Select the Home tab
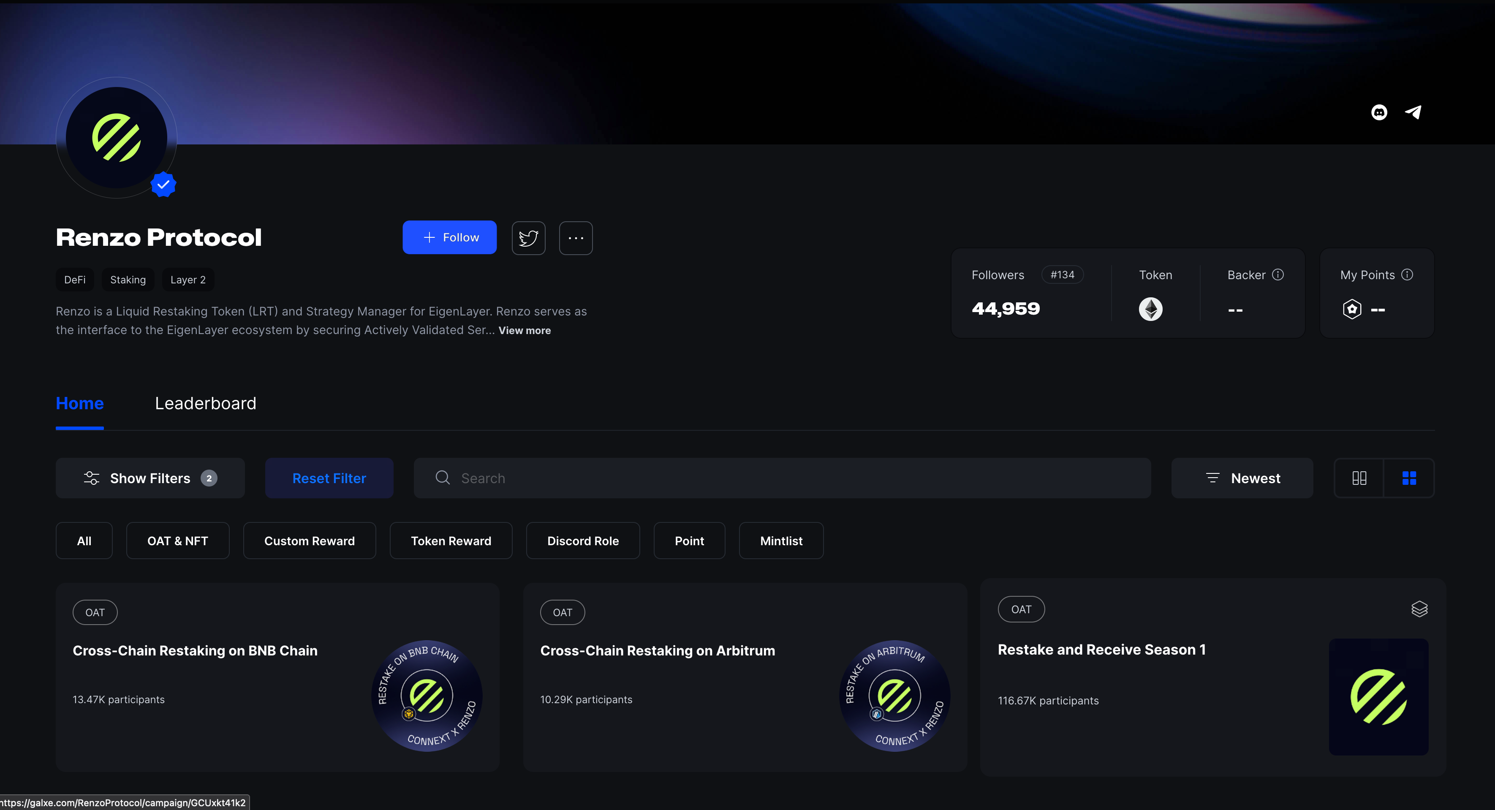1495x810 pixels. 79,403
